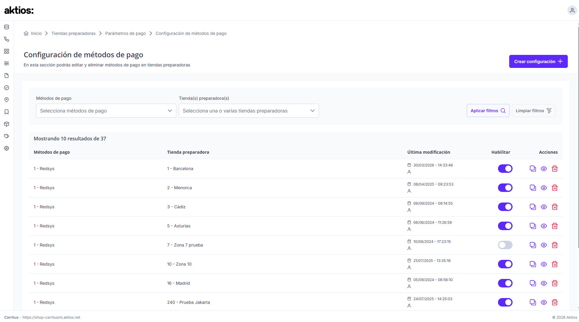Select the bookmark icon in the sidebar
The height and width of the screenshot is (322, 579).
tap(6, 112)
